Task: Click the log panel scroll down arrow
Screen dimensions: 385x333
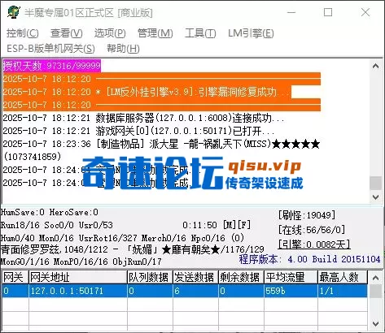Action: coord(376,197)
